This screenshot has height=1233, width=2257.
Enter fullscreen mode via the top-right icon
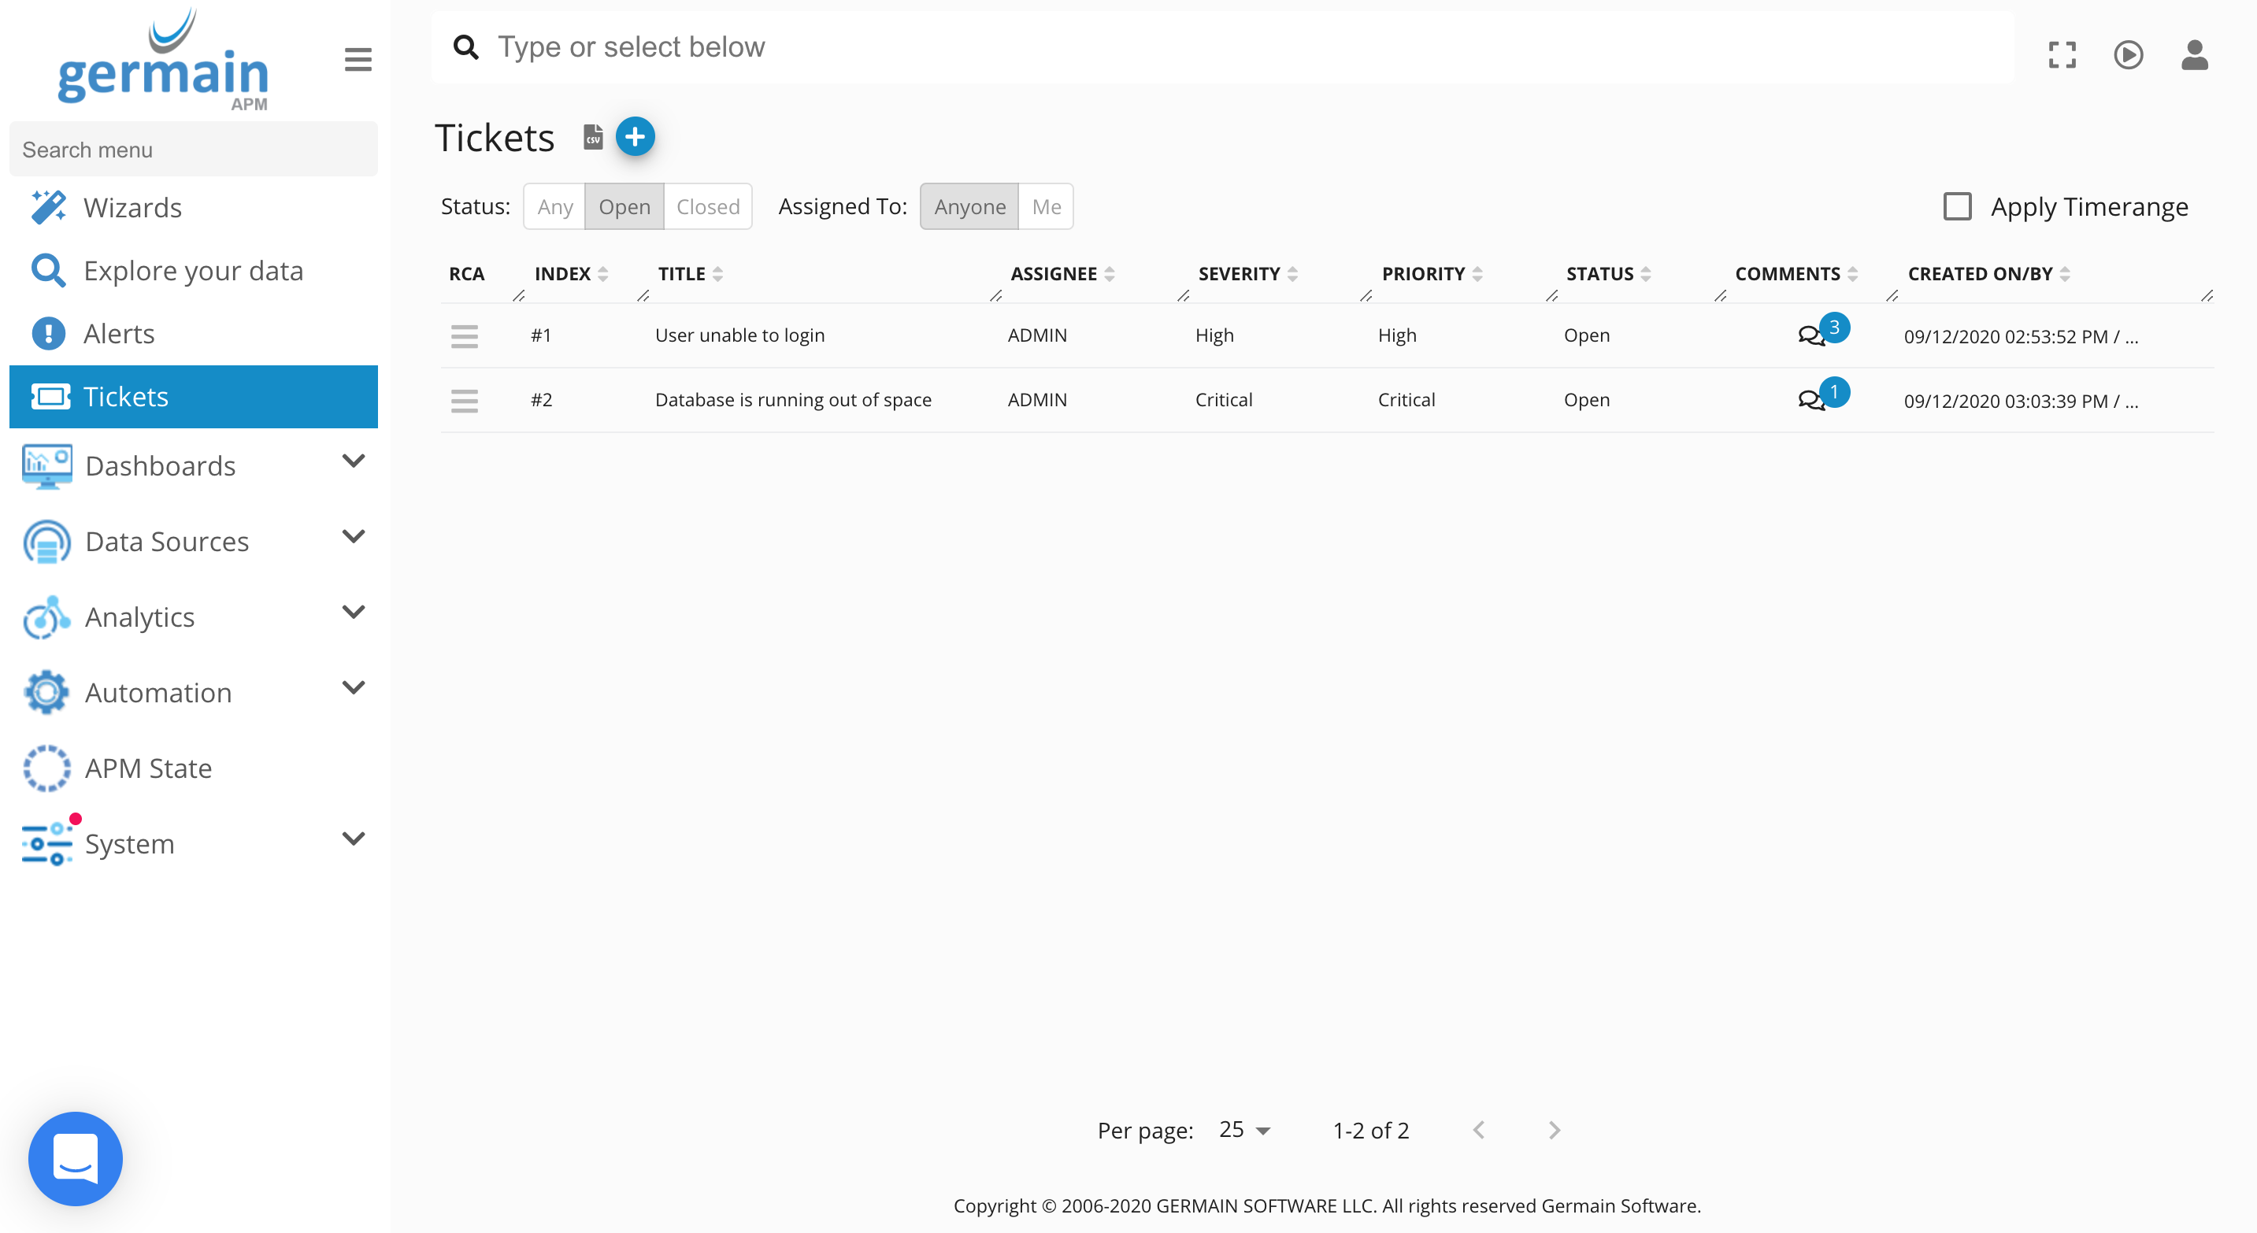coord(2062,55)
